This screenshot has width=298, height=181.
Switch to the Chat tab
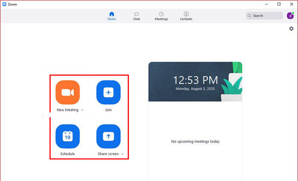pyautogui.click(x=137, y=16)
